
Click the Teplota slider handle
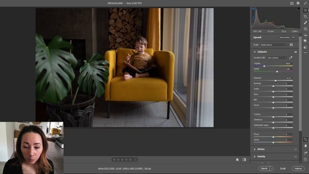pos(264,66)
